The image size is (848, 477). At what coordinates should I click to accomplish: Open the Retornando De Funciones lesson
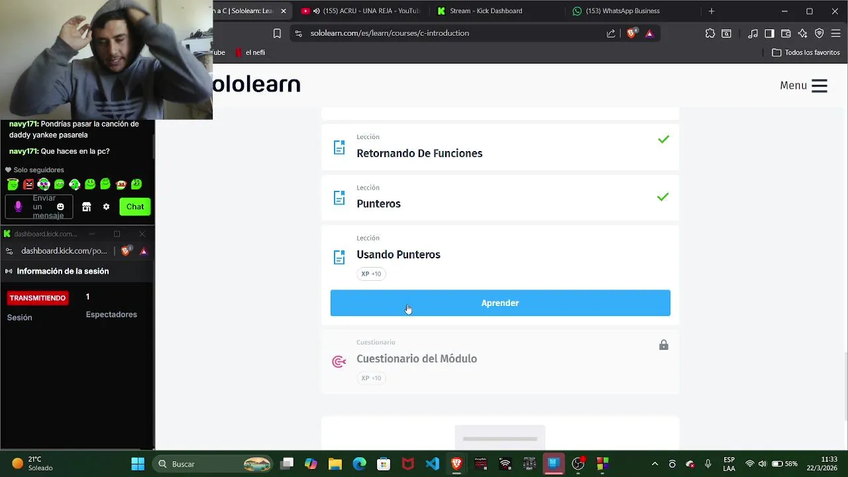point(500,146)
